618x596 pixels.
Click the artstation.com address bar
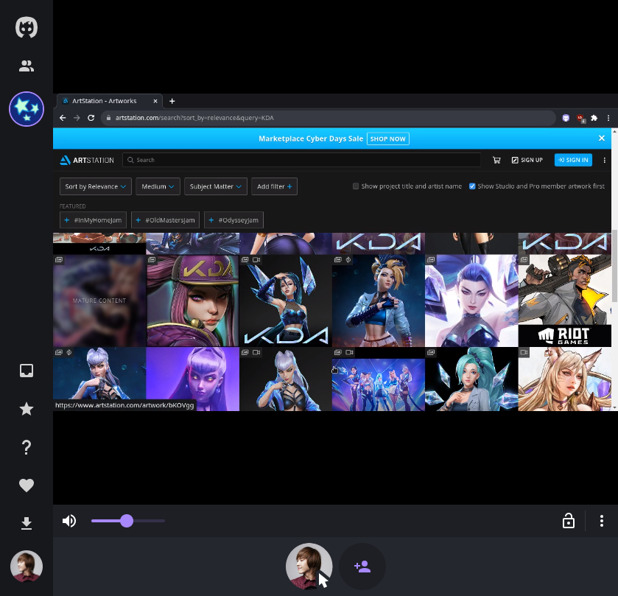pos(328,118)
